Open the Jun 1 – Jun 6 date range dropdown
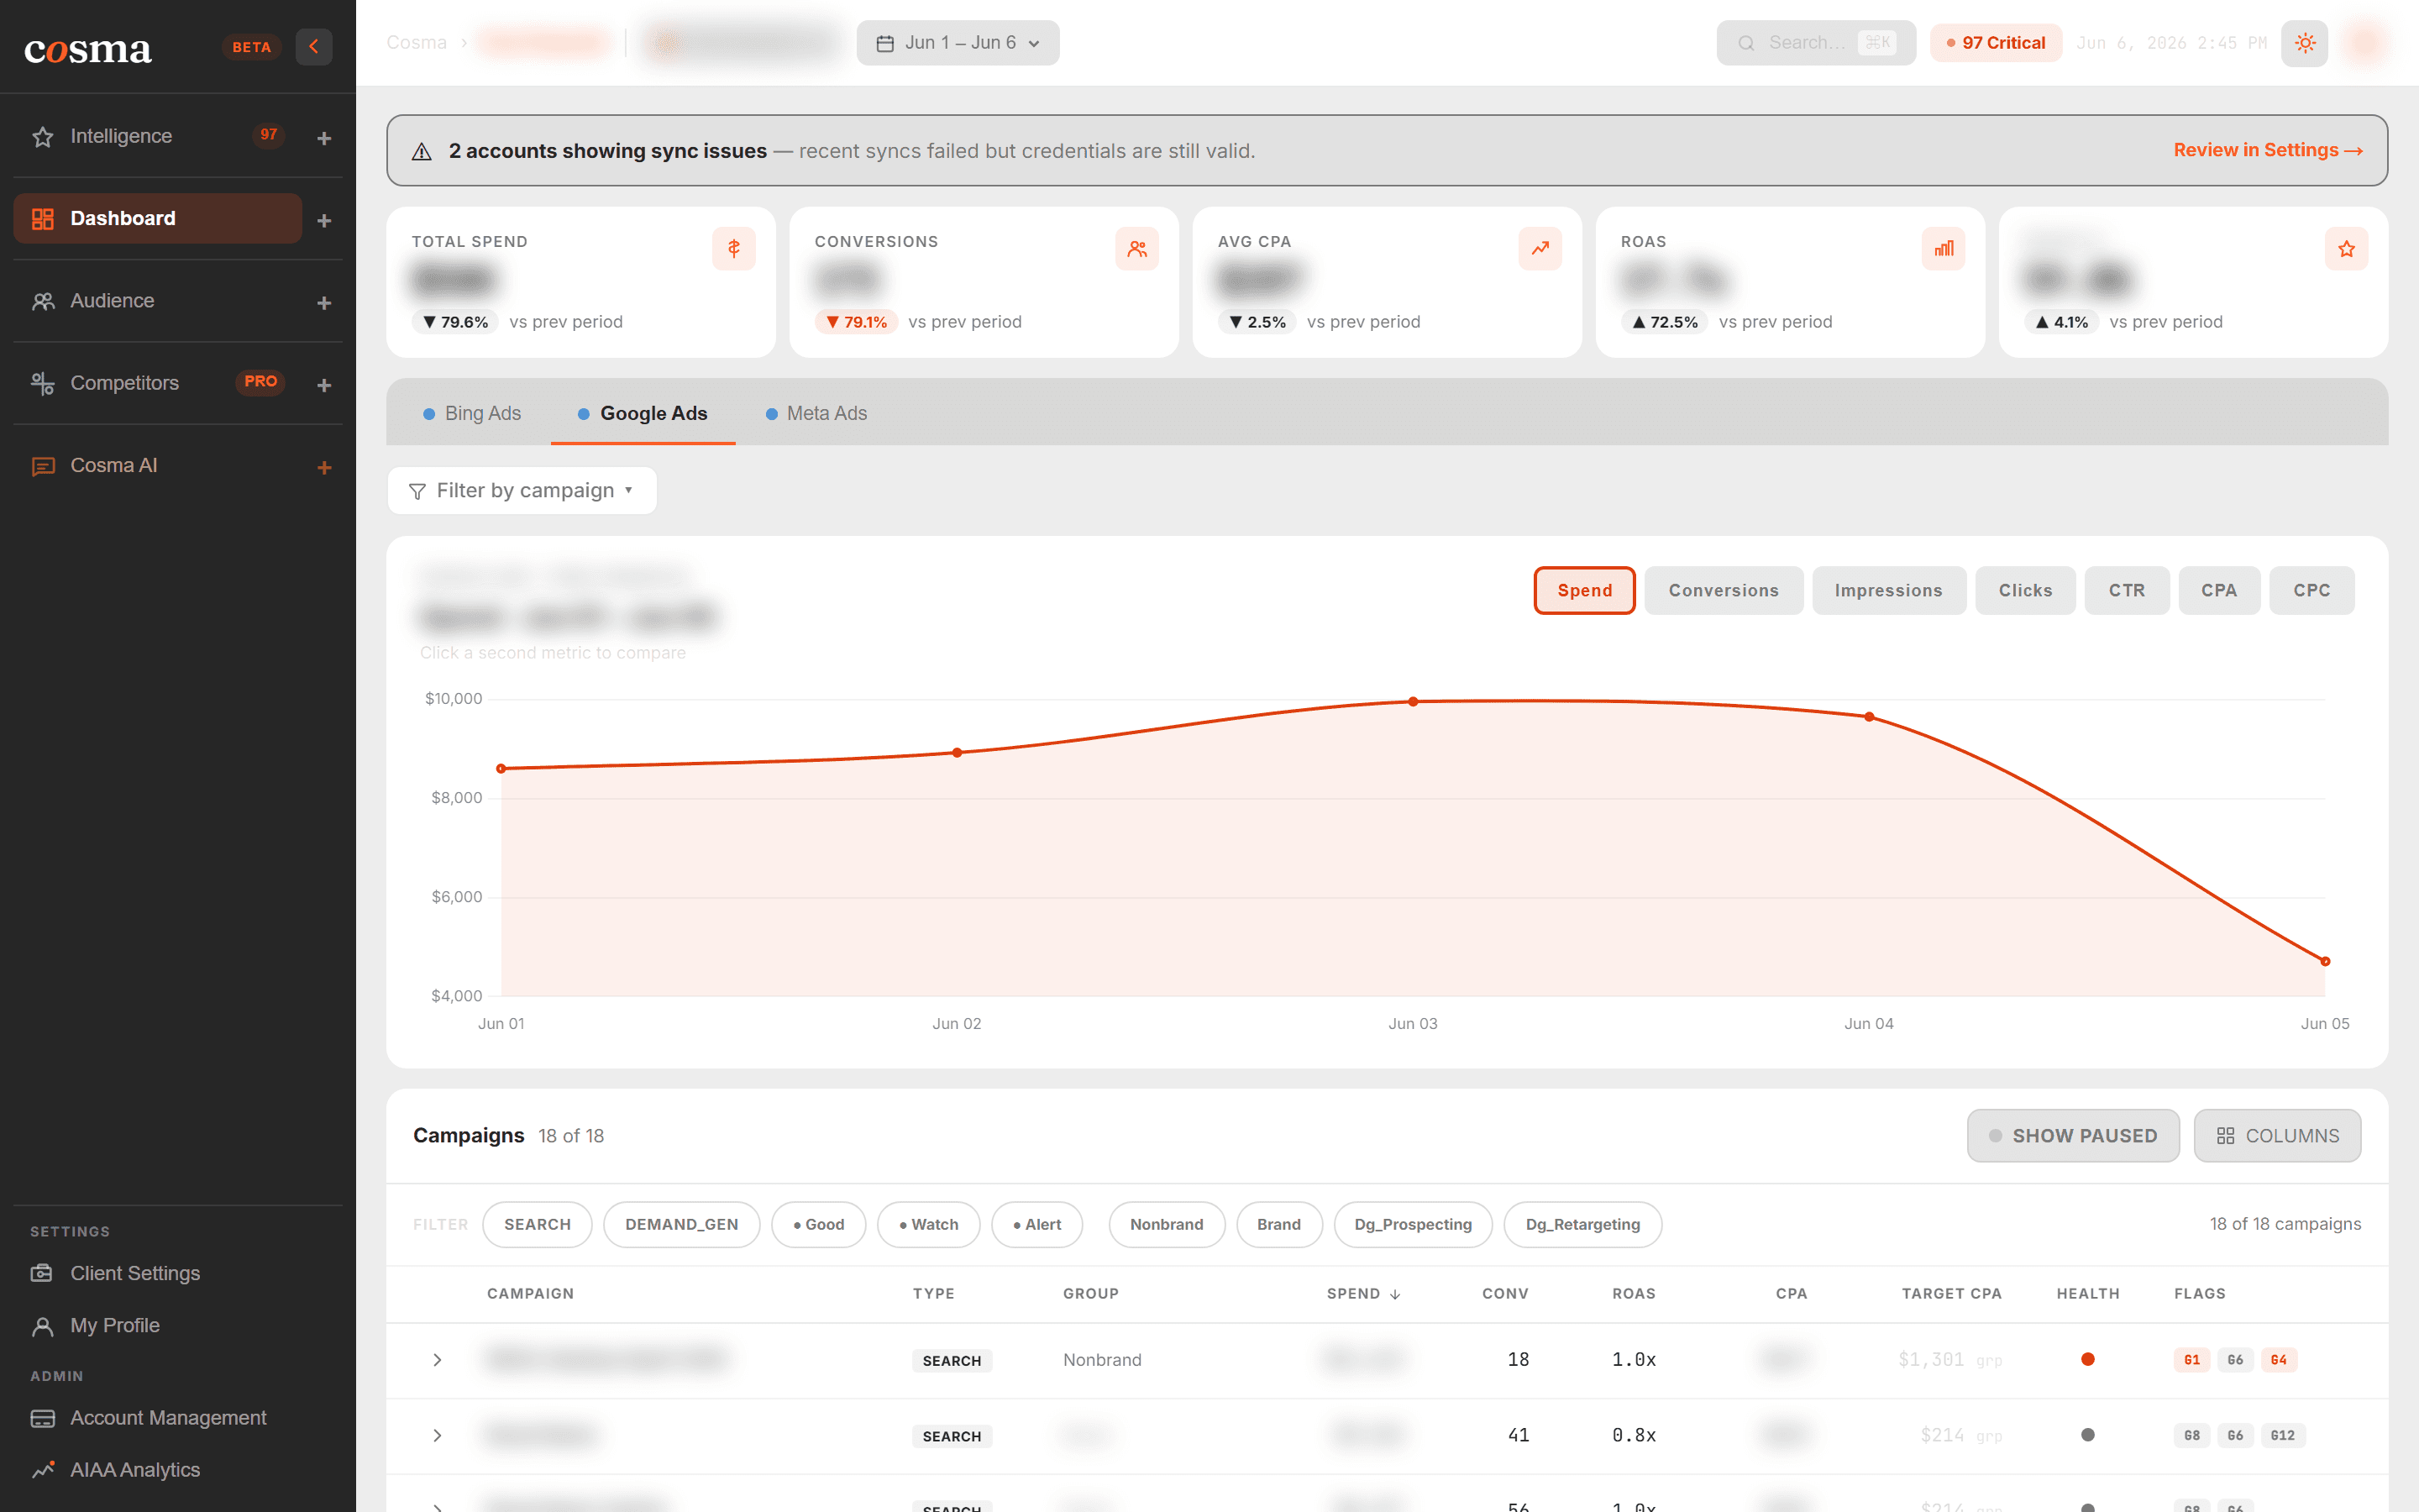Viewport: 2419px width, 1512px height. pos(958,43)
